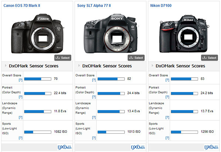Click the Canon 'Overall Score' label
This screenshot has height=152, width=221.
[x=11, y=75]
